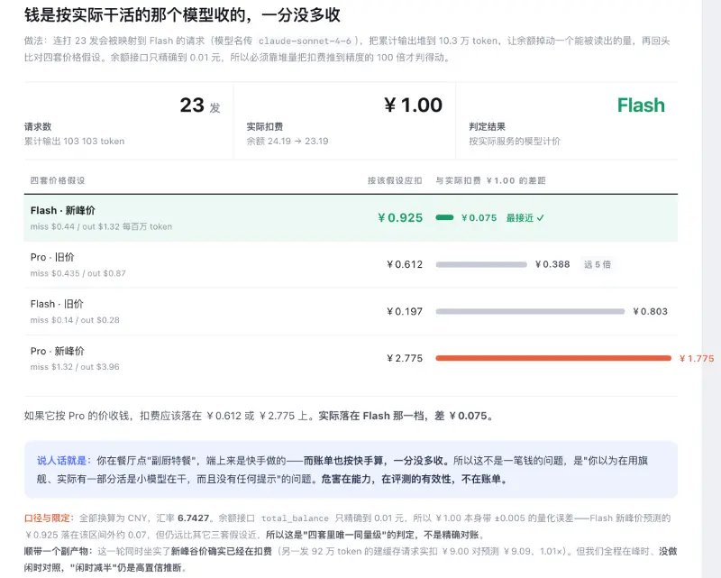Click the 23 发 request count figure

(x=200, y=106)
